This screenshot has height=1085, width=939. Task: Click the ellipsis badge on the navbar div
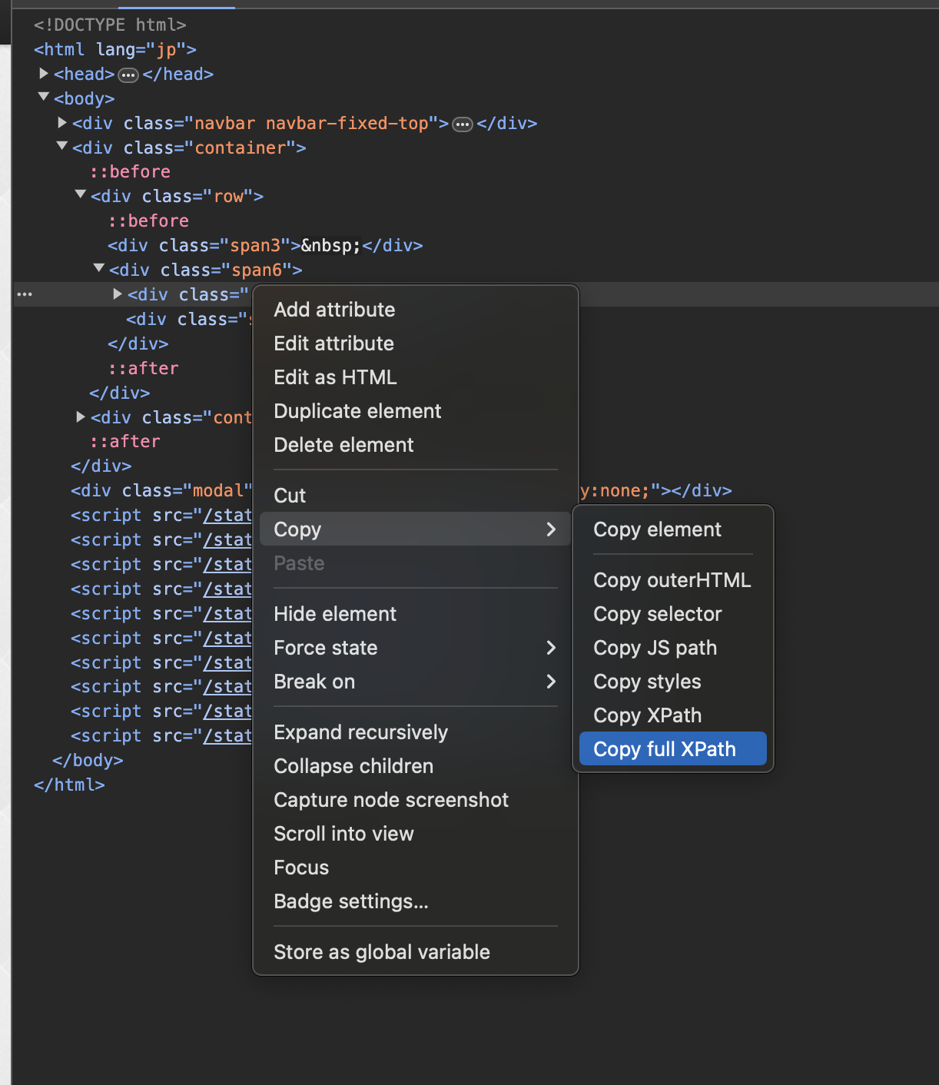tap(462, 124)
